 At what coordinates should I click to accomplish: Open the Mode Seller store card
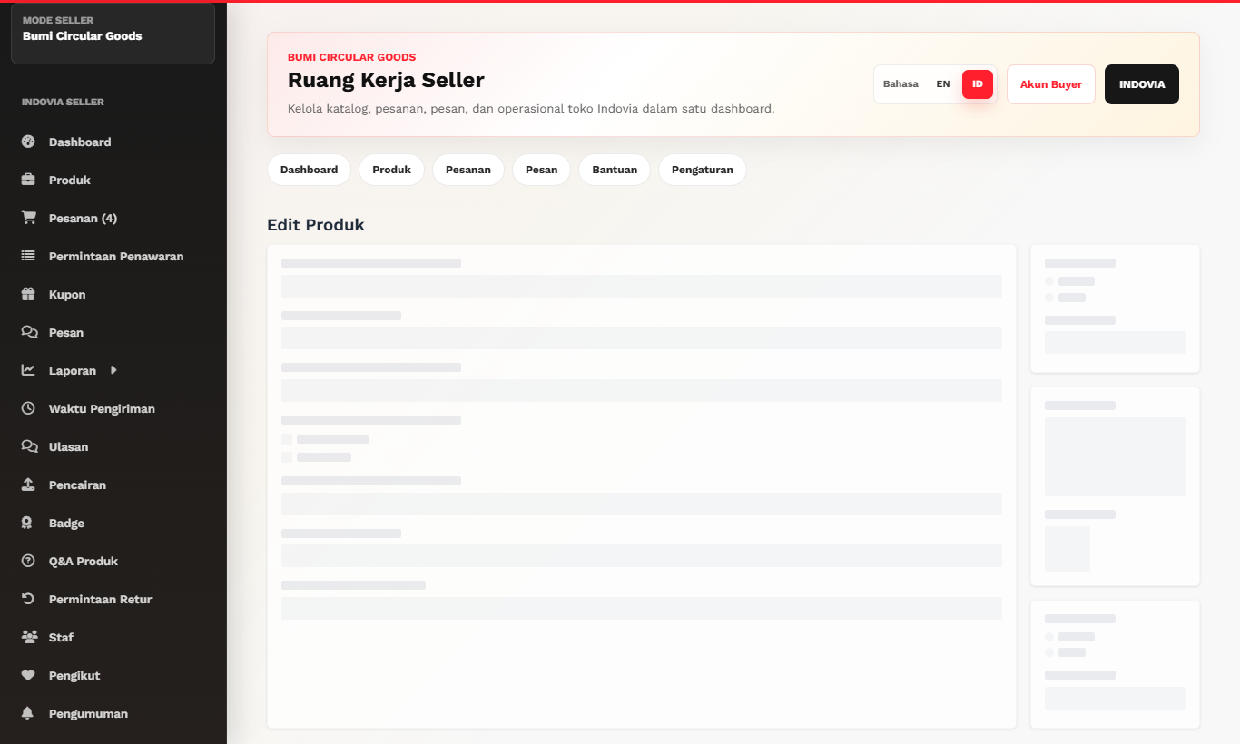[113, 34]
